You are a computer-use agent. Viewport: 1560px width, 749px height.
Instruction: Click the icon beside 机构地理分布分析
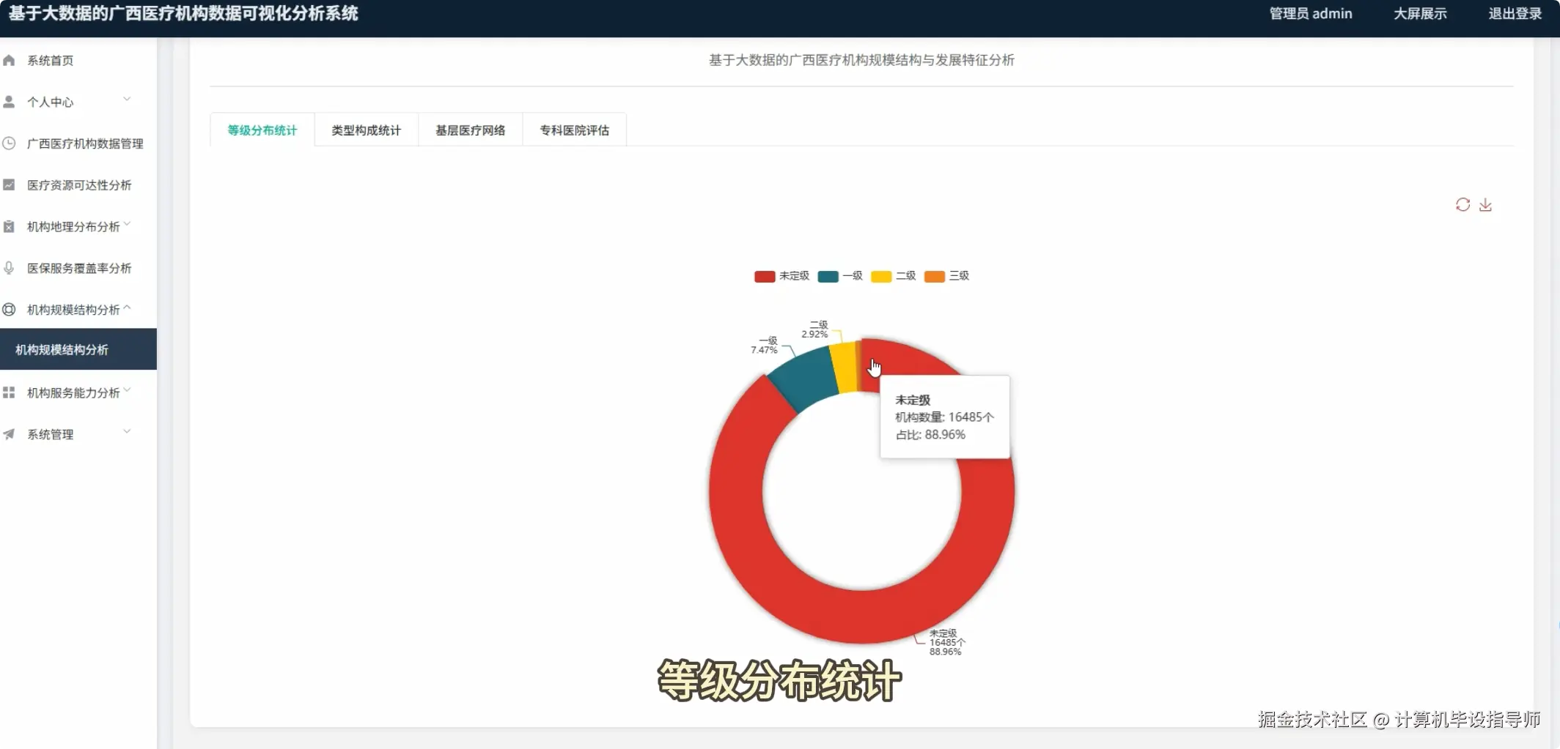(x=9, y=226)
